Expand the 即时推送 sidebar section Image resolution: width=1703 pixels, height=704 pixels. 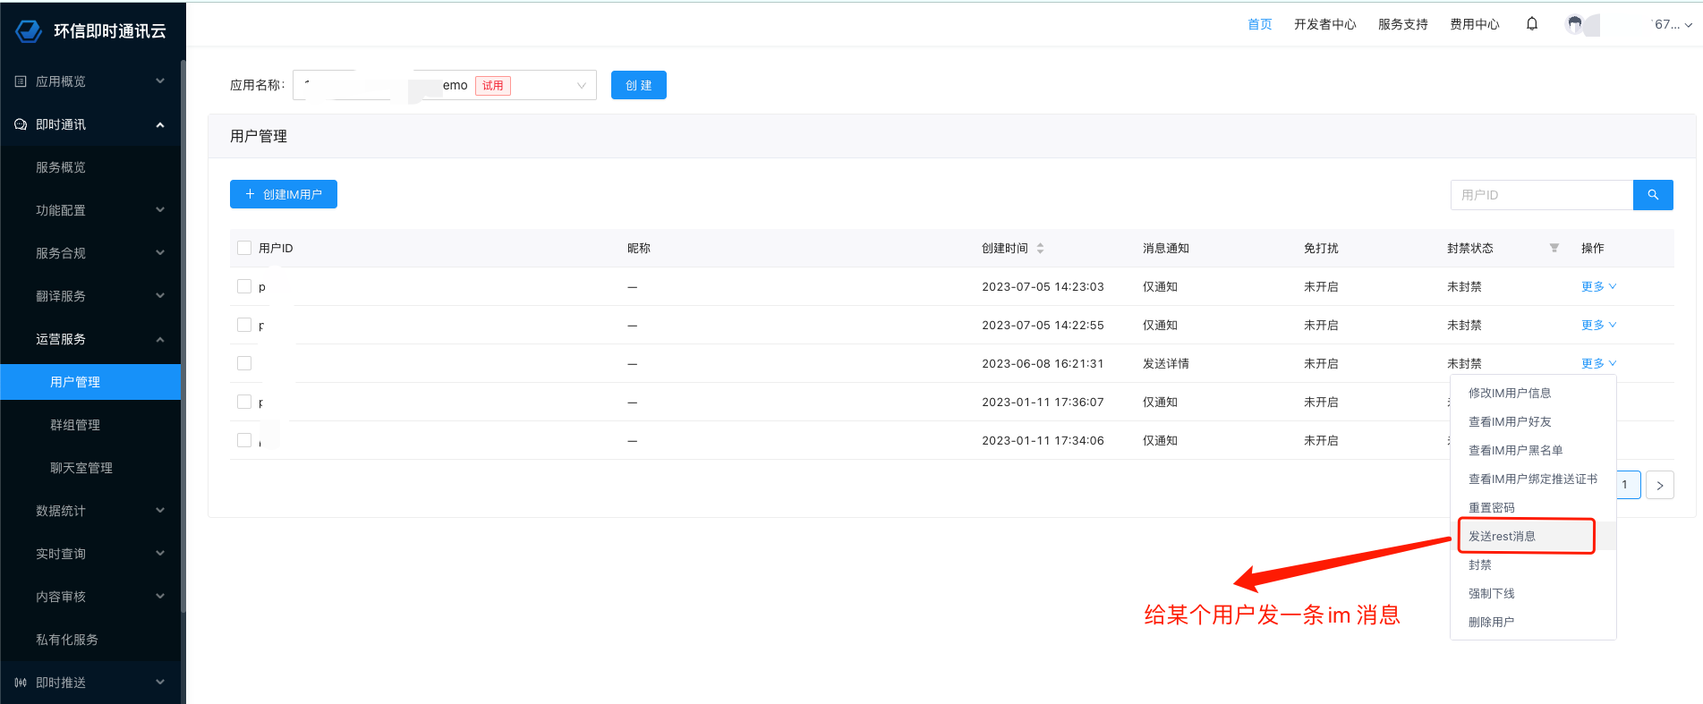tap(160, 683)
